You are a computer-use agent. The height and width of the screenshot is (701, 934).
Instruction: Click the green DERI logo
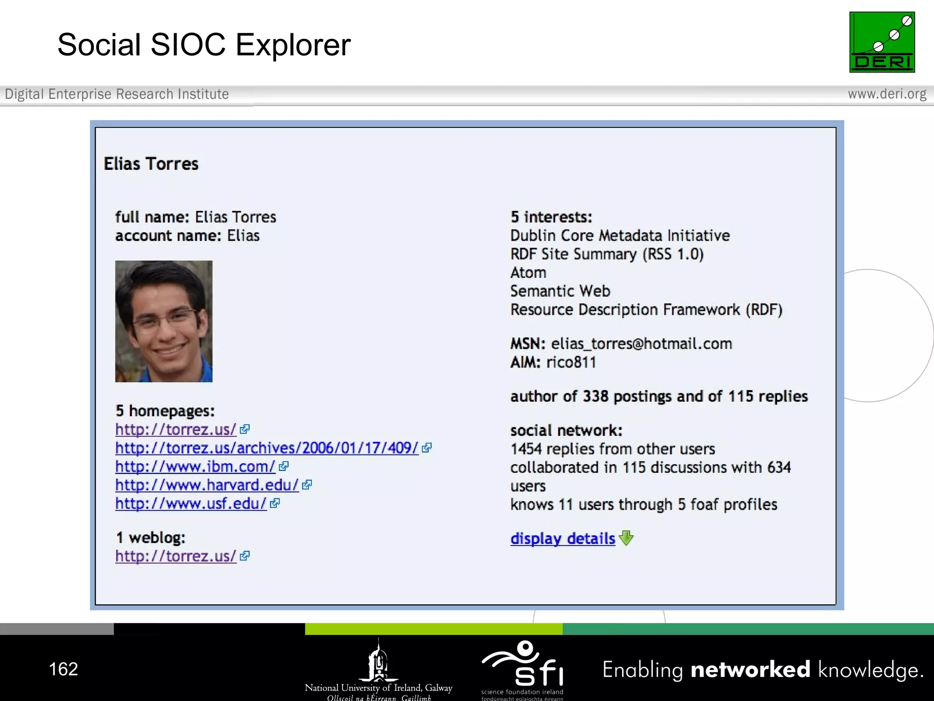tap(882, 42)
